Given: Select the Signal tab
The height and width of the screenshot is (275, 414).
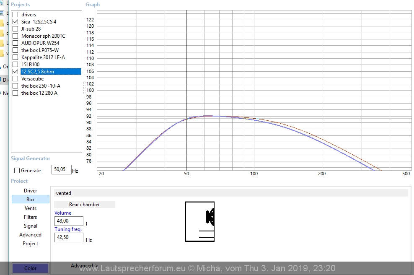Looking at the screenshot, I should point(30,226).
